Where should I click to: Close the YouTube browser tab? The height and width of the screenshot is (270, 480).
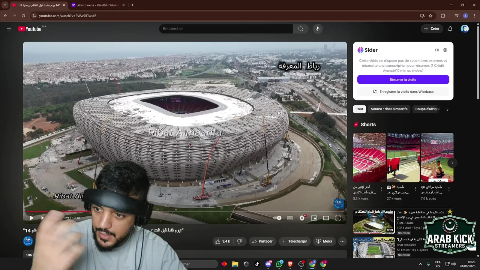pos(64,5)
